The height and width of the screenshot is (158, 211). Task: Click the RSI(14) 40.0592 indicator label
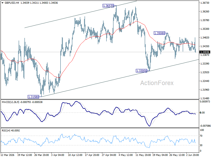tap(11, 130)
